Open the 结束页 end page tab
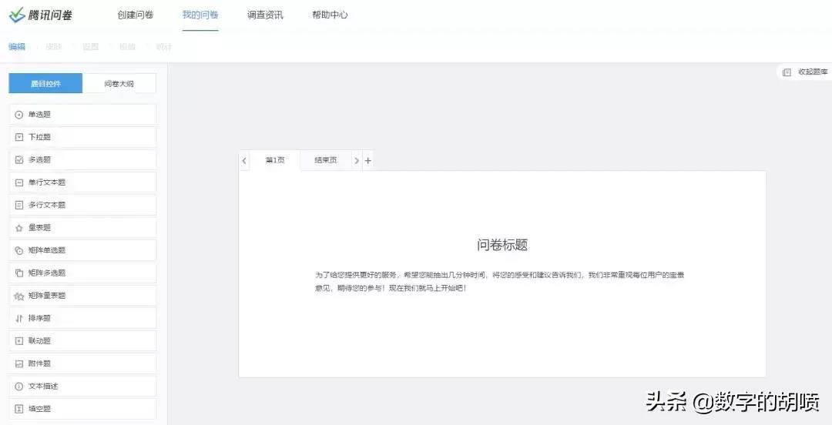 tap(325, 160)
